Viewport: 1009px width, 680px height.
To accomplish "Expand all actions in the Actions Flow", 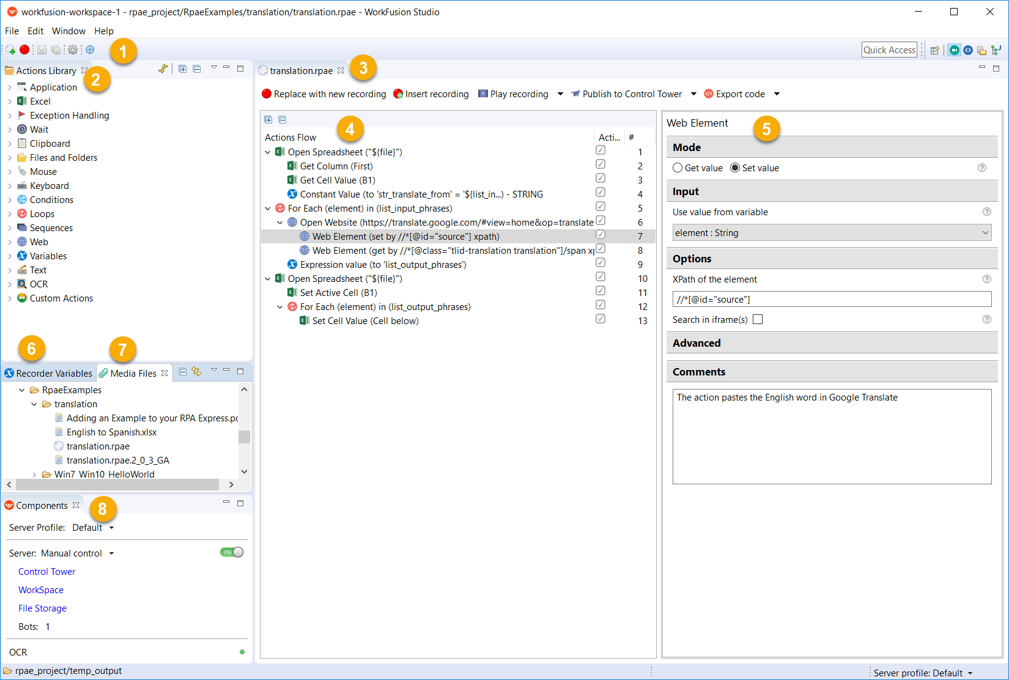I will tap(268, 120).
